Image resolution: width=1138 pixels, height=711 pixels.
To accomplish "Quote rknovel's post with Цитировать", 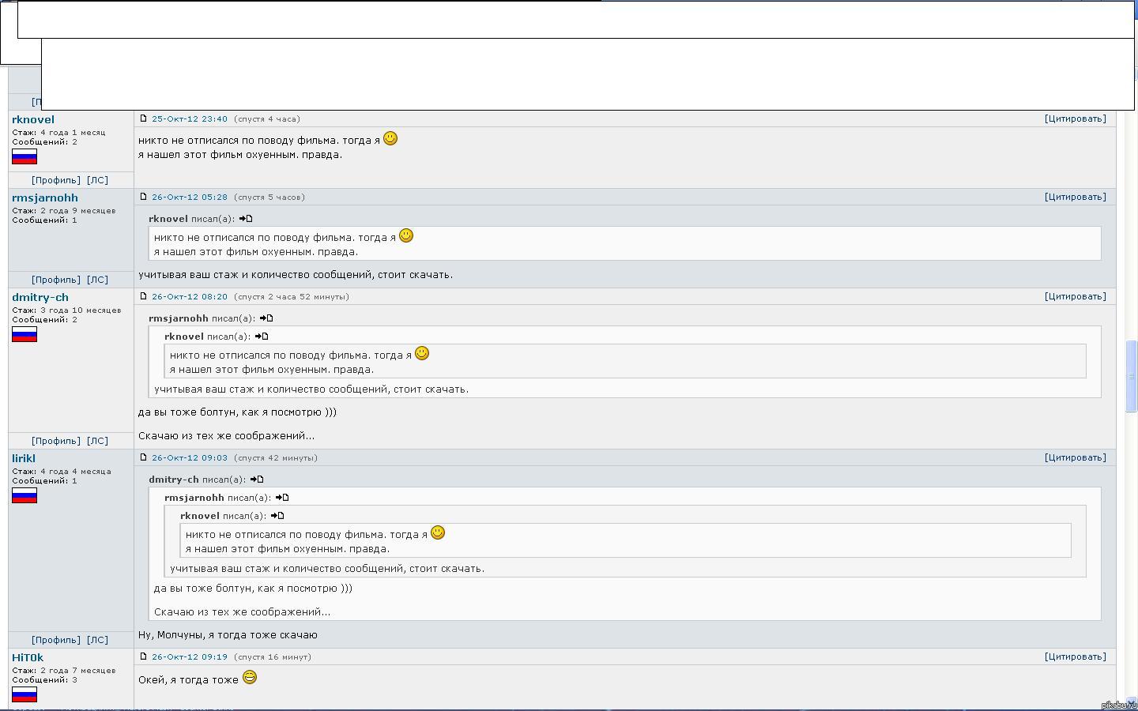I will (x=1075, y=118).
